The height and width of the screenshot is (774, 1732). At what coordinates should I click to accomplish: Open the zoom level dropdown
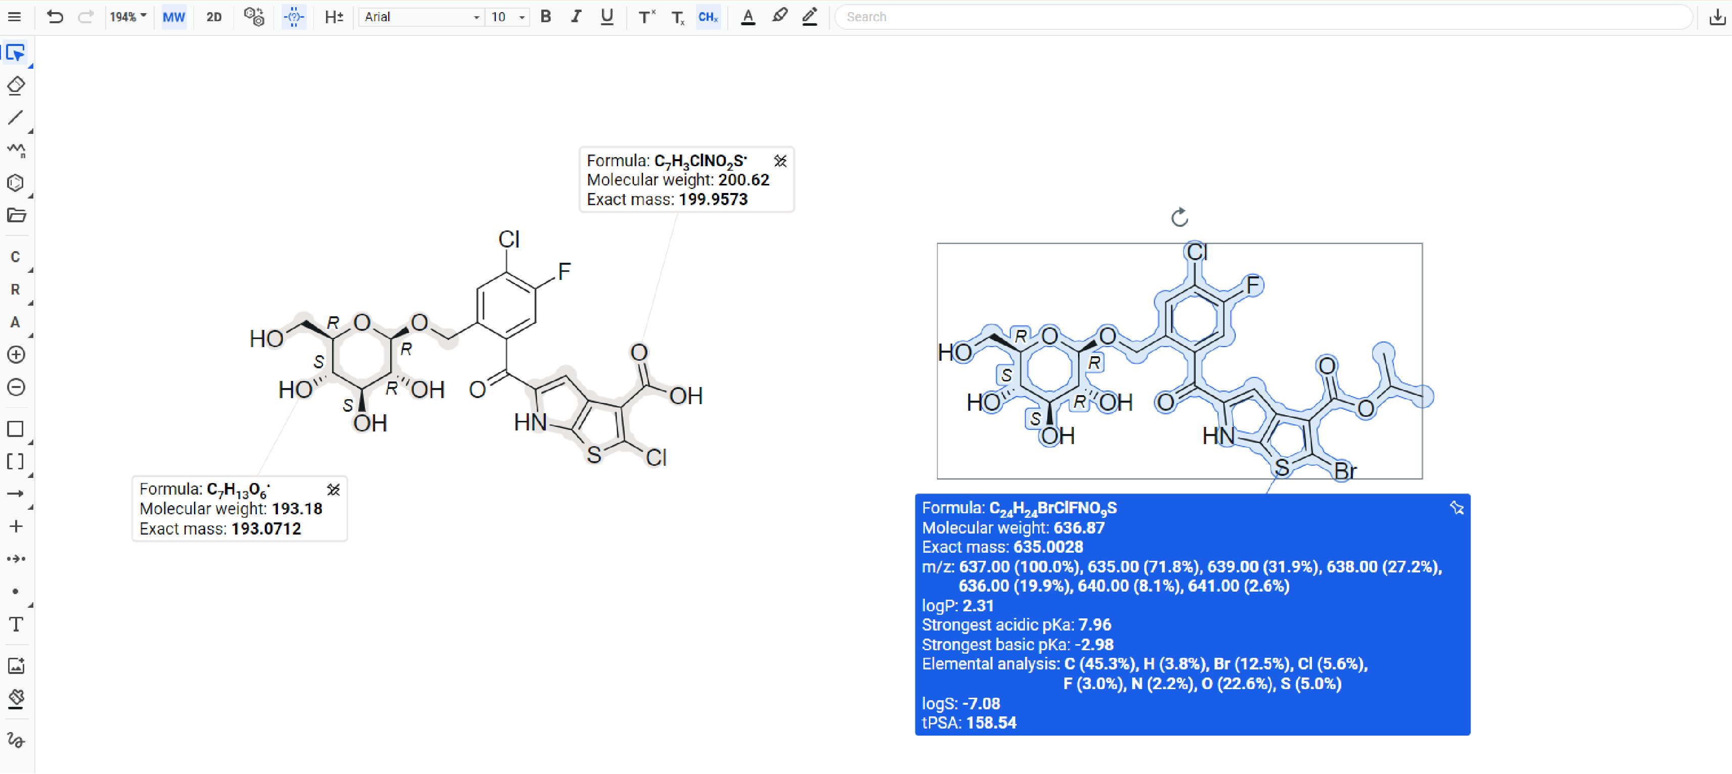click(128, 17)
